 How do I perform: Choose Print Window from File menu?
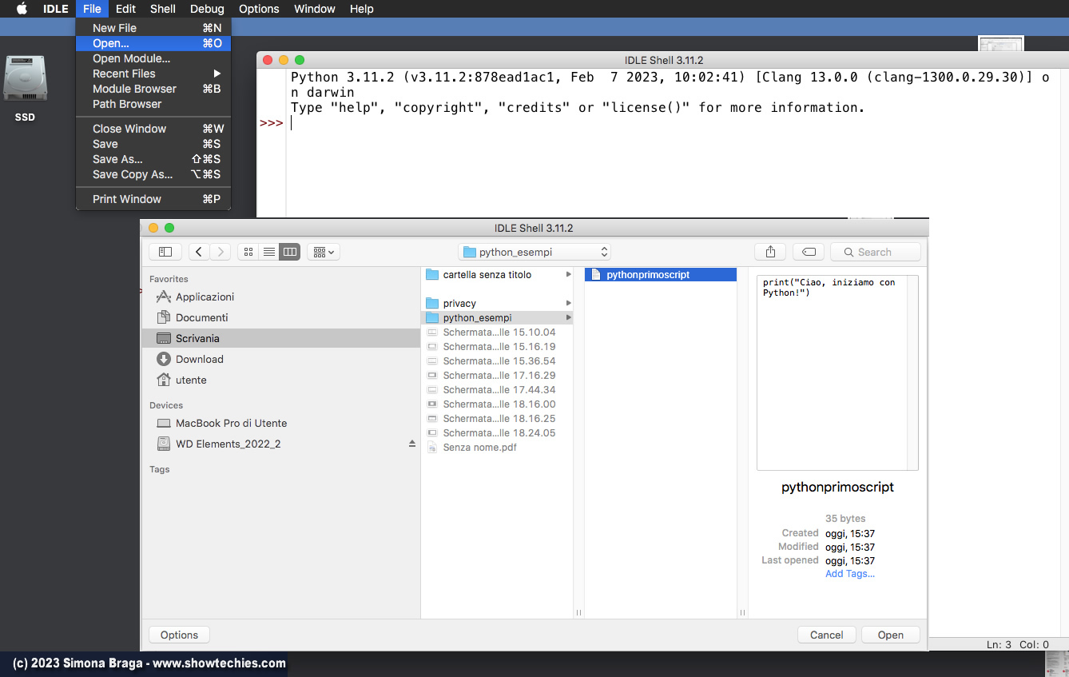click(153, 199)
